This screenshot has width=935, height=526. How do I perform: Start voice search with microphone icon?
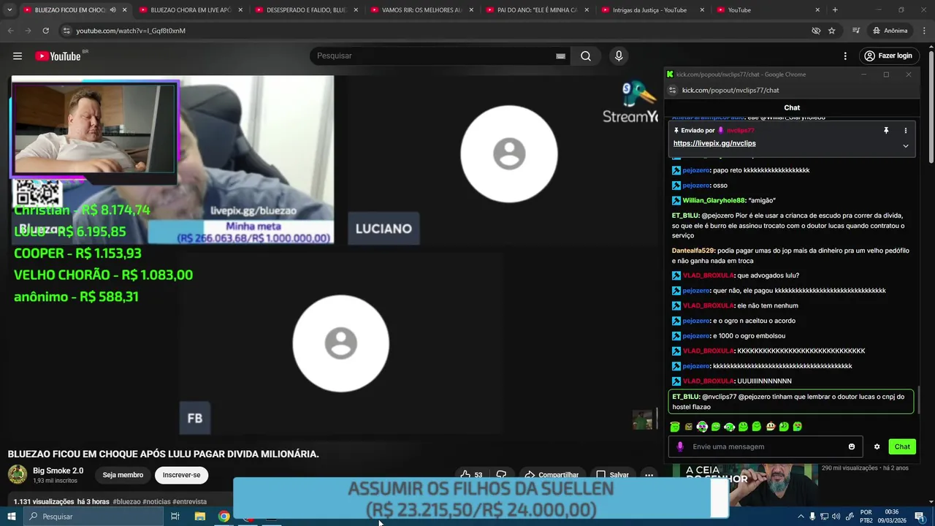pos(619,56)
